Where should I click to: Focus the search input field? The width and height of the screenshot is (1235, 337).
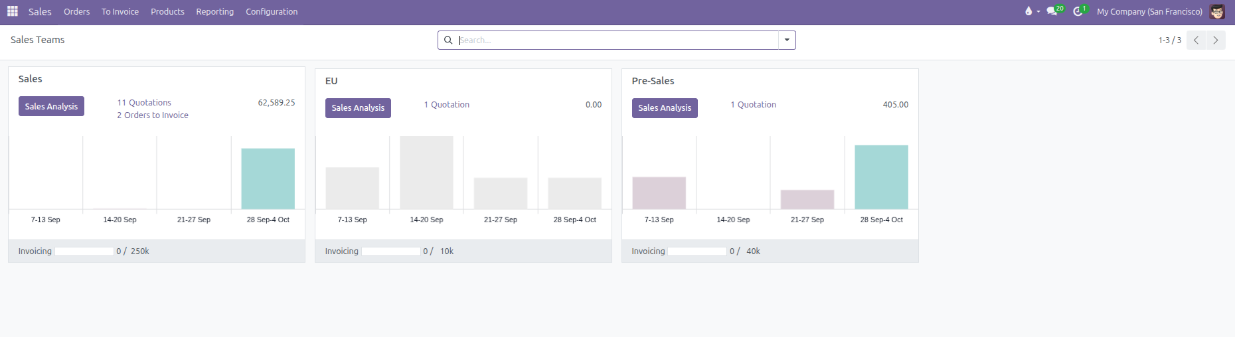click(617, 40)
